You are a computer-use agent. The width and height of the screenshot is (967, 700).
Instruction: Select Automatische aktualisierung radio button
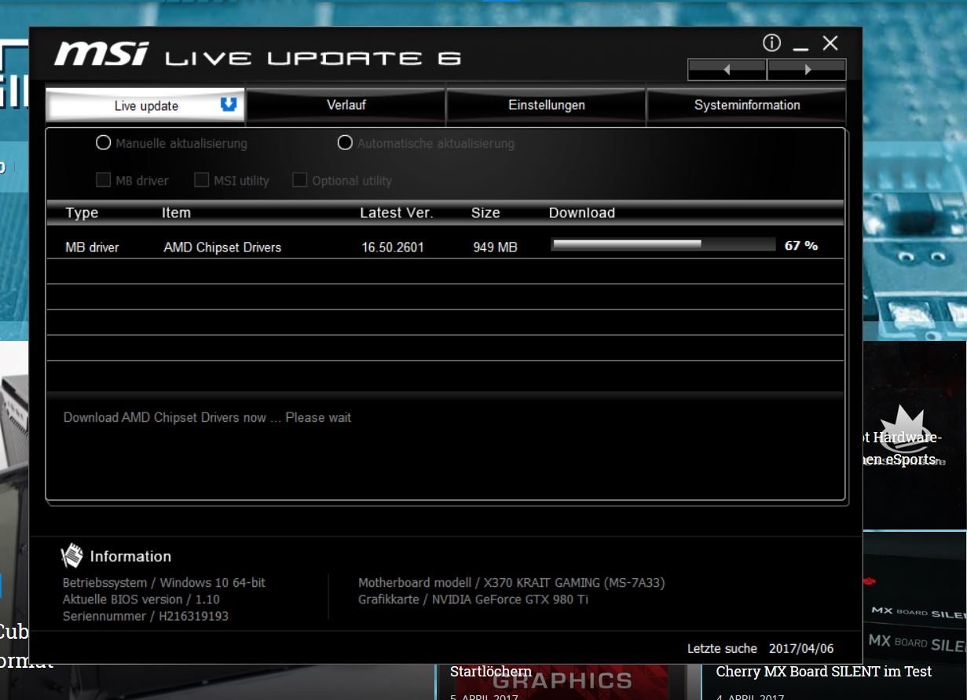click(345, 143)
